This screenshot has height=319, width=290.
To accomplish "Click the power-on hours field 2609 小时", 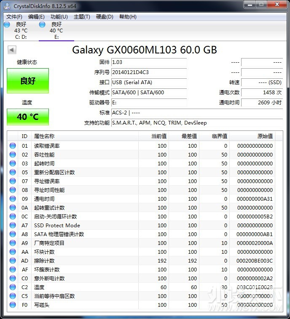I will click(x=262, y=103).
